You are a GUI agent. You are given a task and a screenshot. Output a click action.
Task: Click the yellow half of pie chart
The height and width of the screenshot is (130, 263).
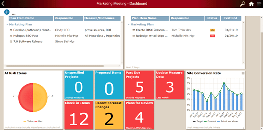(x=40, y=98)
